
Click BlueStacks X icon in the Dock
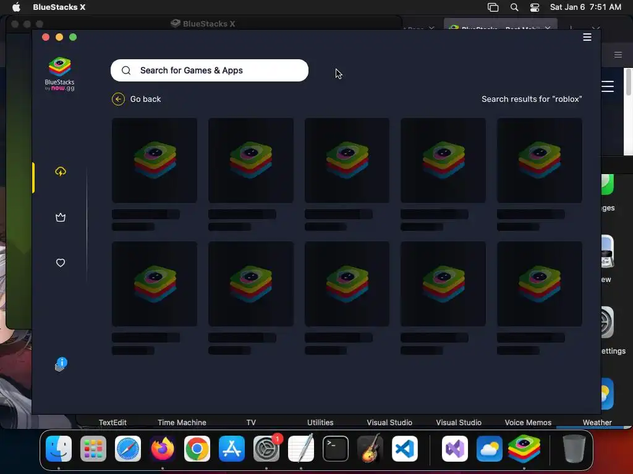[524, 449]
